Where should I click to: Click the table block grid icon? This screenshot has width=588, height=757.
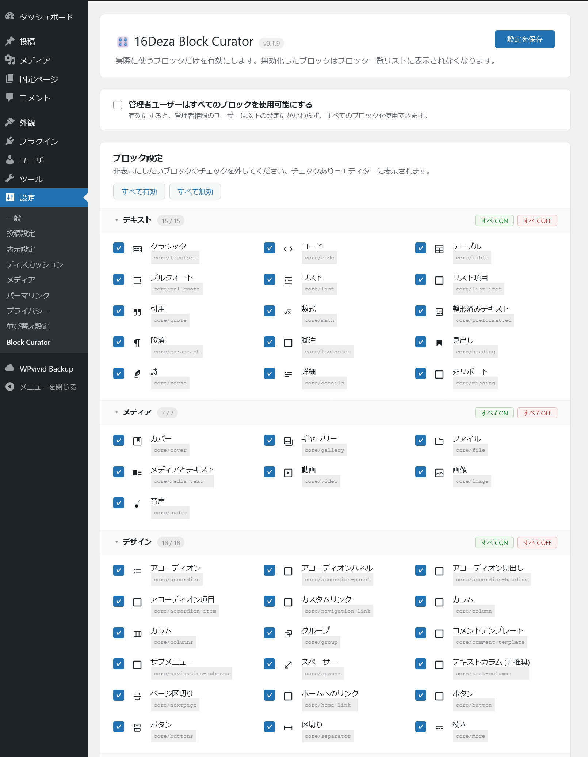(439, 249)
